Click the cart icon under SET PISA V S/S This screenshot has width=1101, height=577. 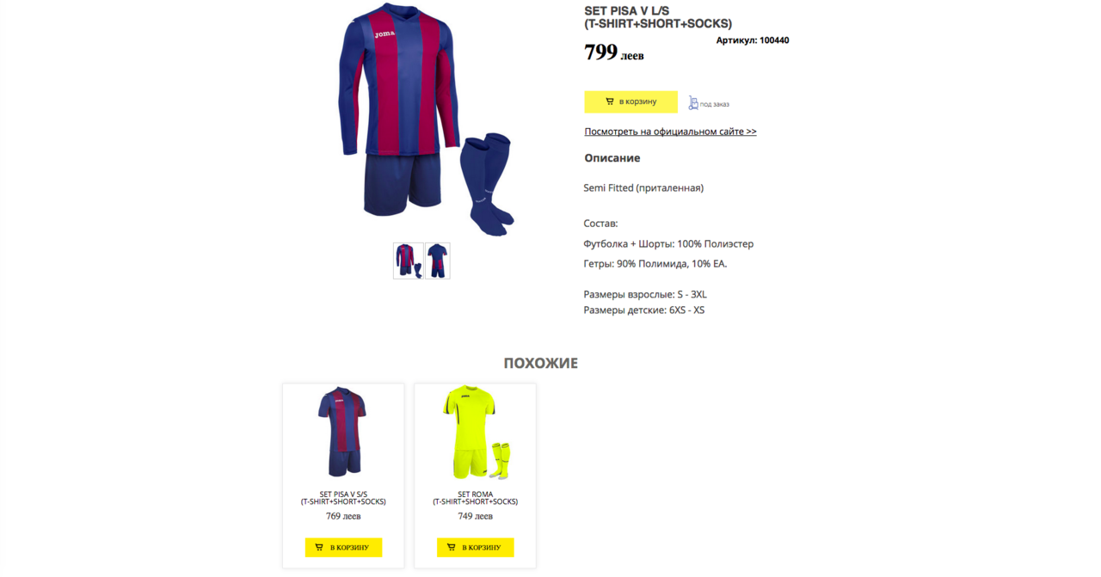coord(319,547)
